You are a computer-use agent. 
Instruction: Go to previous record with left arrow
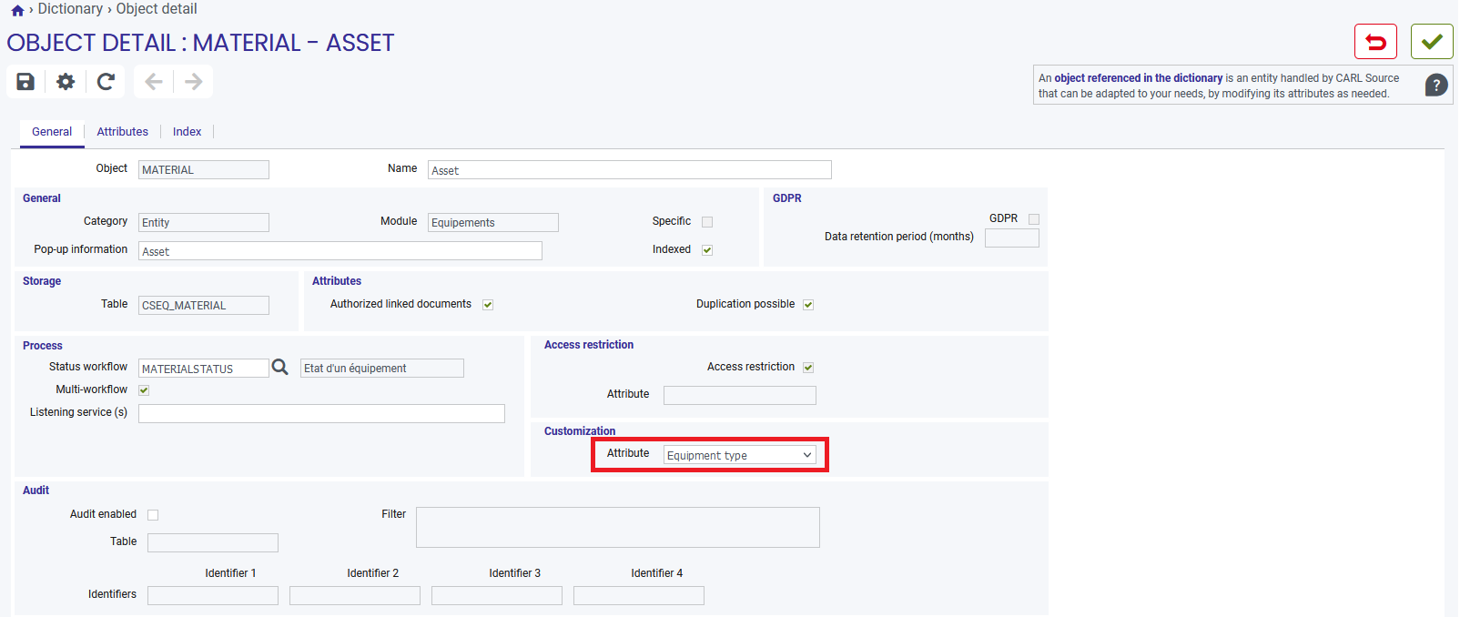[154, 82]
